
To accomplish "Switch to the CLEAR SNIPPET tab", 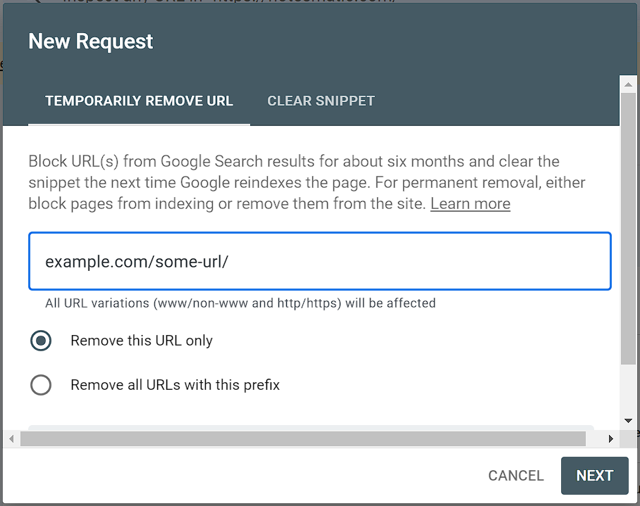I will 321,101.
